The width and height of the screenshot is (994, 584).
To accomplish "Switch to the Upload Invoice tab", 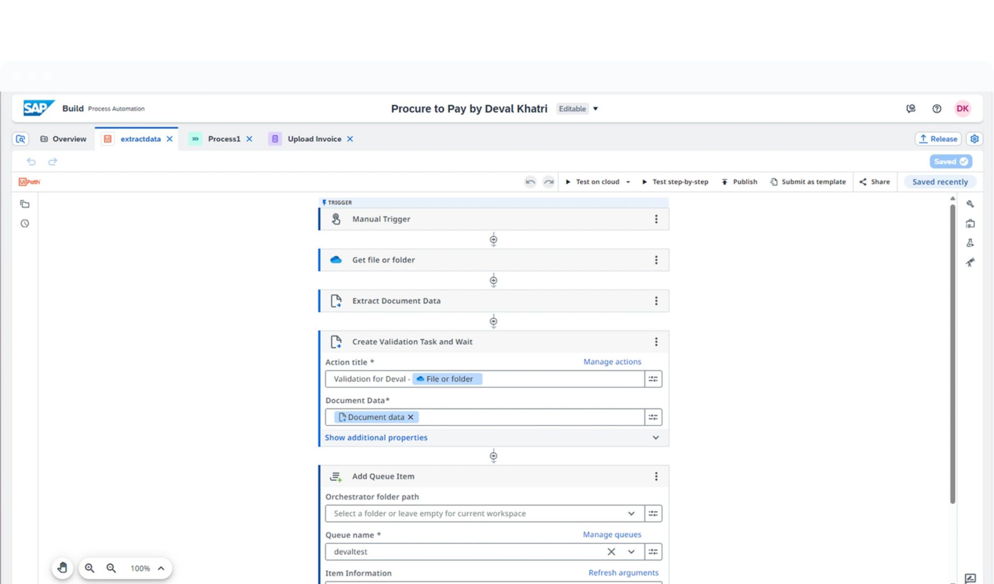I will tap(314, 139).
